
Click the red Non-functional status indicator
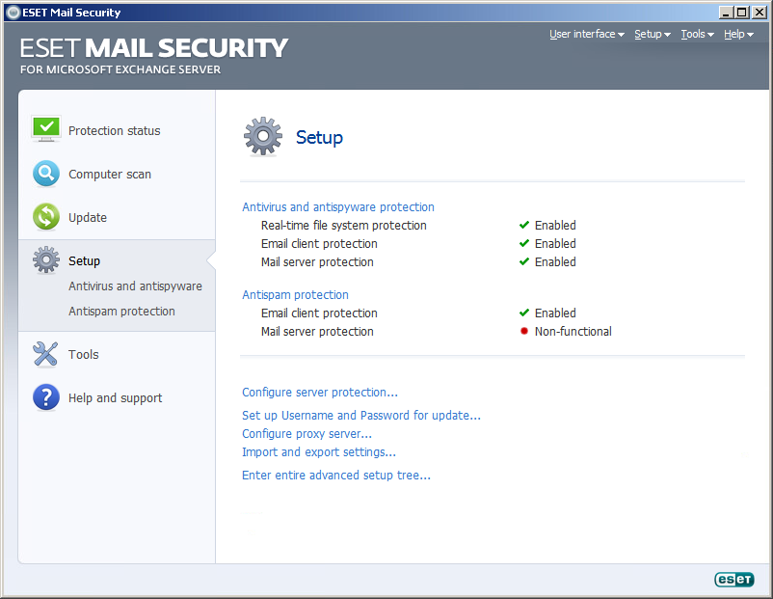pyautogui.click(x=523, y=331)
